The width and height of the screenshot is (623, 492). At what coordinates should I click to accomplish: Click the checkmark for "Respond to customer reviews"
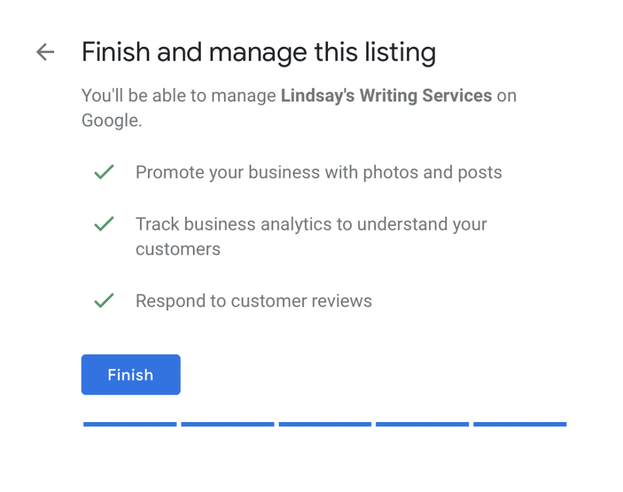[x=103, y=300]
